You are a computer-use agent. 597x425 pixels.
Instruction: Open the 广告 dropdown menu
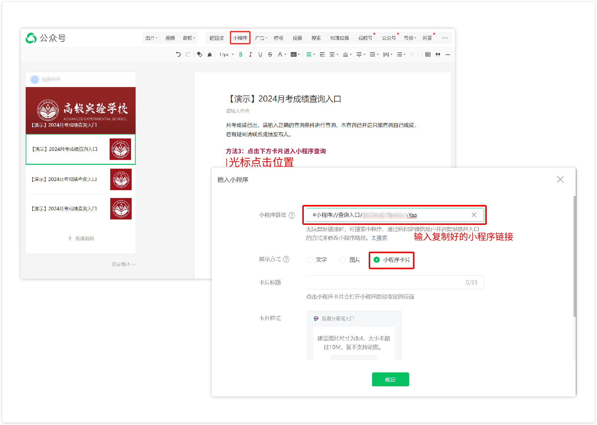tap(261, 38)
